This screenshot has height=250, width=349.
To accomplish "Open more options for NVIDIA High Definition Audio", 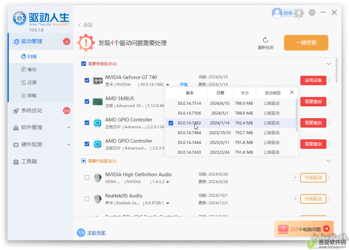I will tap(329, 178).
